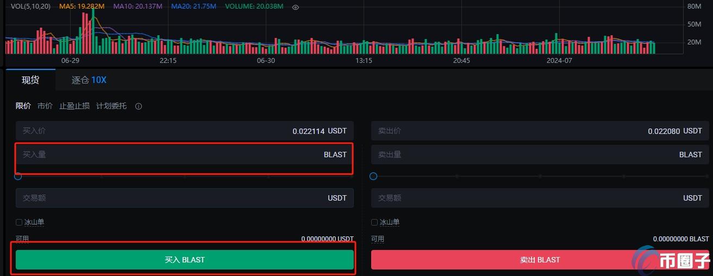Click the 卖出量 BLAST amount field

click(x=540, y=155)
